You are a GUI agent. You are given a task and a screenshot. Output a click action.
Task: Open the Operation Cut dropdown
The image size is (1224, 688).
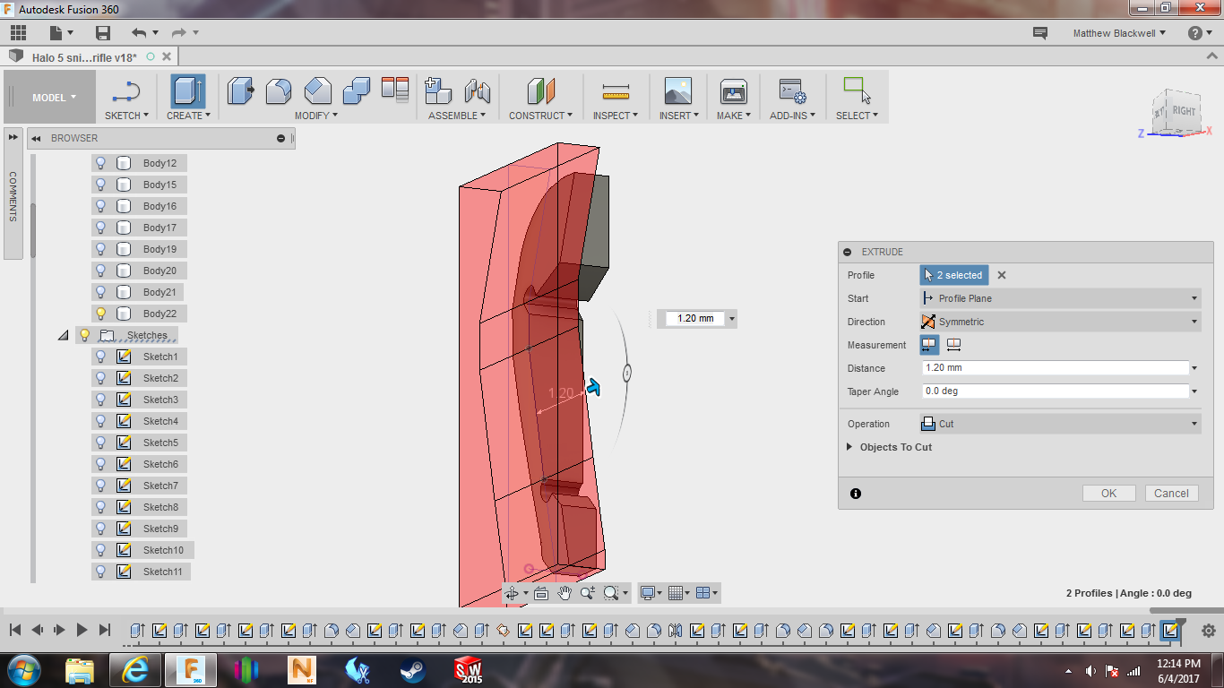1060,424
